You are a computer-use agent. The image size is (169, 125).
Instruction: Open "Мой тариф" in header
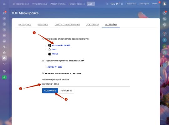[x=144, y=4]
